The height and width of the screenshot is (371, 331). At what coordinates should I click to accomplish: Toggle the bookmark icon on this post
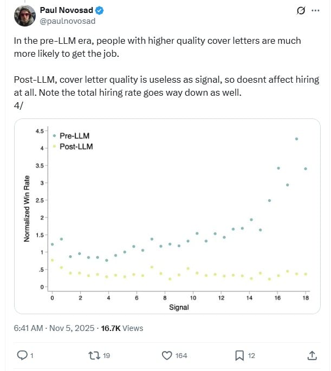point(239,355)
